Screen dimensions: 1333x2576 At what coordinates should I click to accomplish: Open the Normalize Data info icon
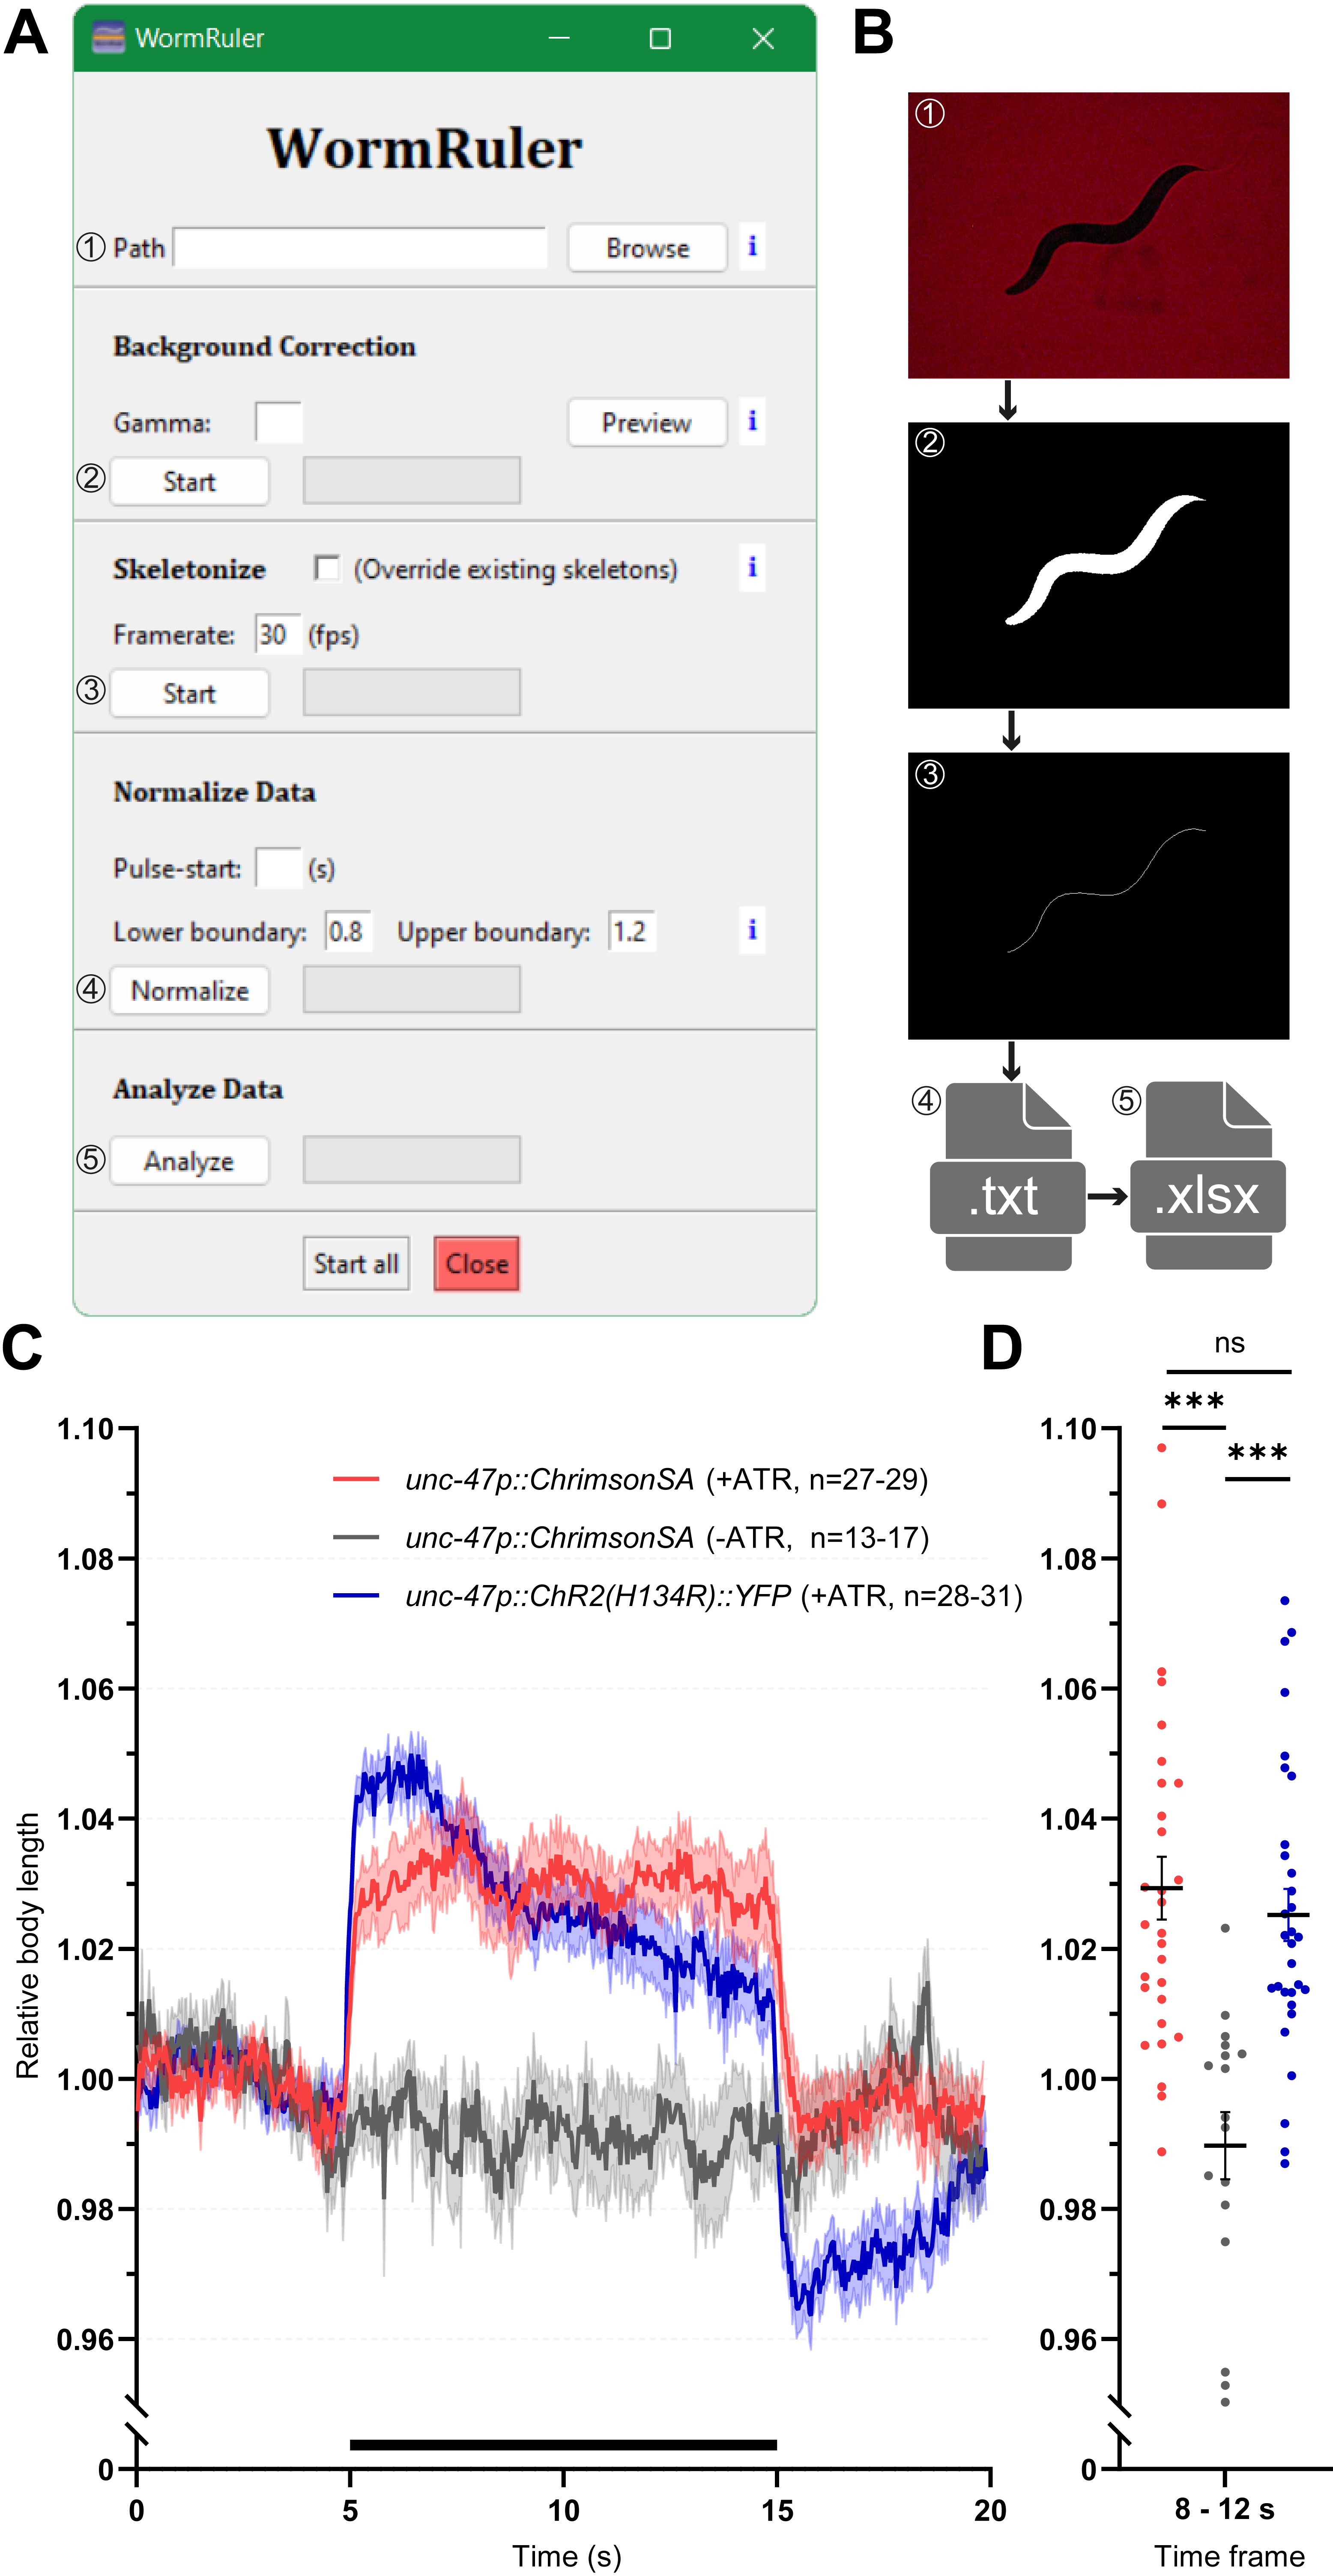[753, 931]
